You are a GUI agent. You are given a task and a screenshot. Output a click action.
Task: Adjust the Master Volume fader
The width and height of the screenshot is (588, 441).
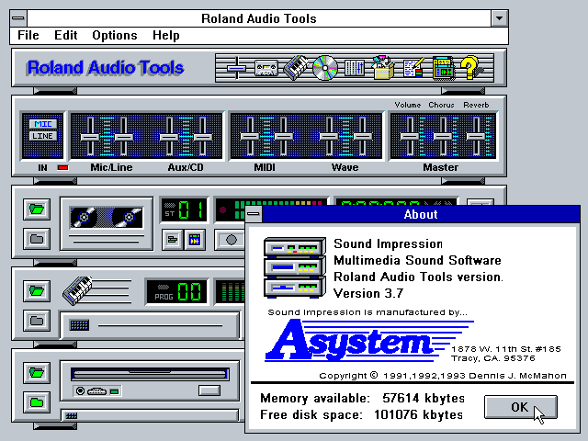410,137
